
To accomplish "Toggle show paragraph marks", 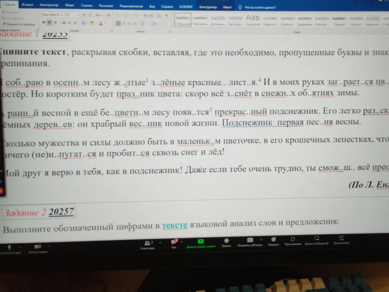I will 166,16.
